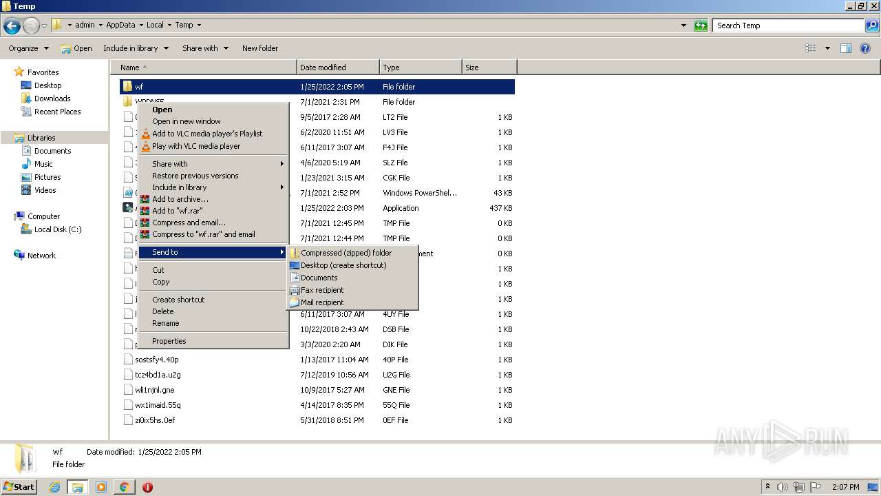The height and width of the screenshot is (496, 881).
Task: Click the Local breadcrumb segment
Action: click(x=155, y=25)
